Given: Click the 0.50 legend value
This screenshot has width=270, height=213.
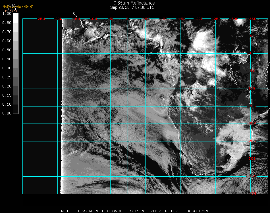Looking at the screenshot, I should 7,50.
